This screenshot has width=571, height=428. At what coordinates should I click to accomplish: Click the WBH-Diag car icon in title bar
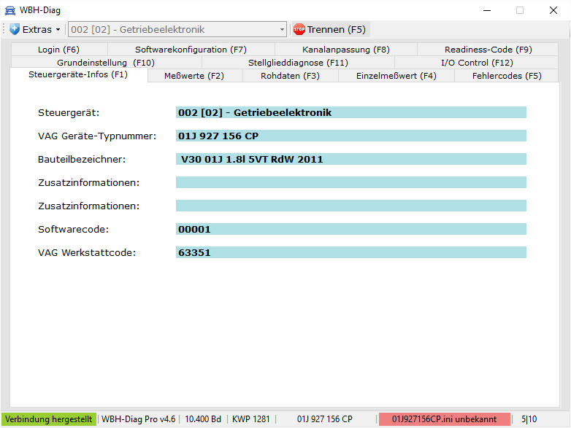click(x=9, y=9)
